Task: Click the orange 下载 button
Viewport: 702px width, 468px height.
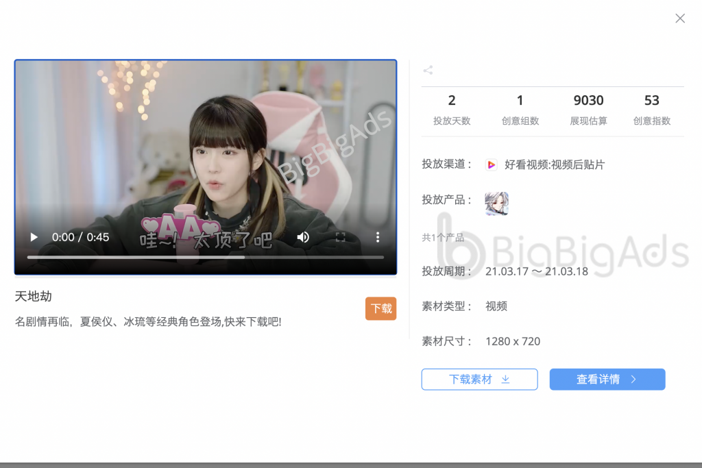Action: coord(381,308)
